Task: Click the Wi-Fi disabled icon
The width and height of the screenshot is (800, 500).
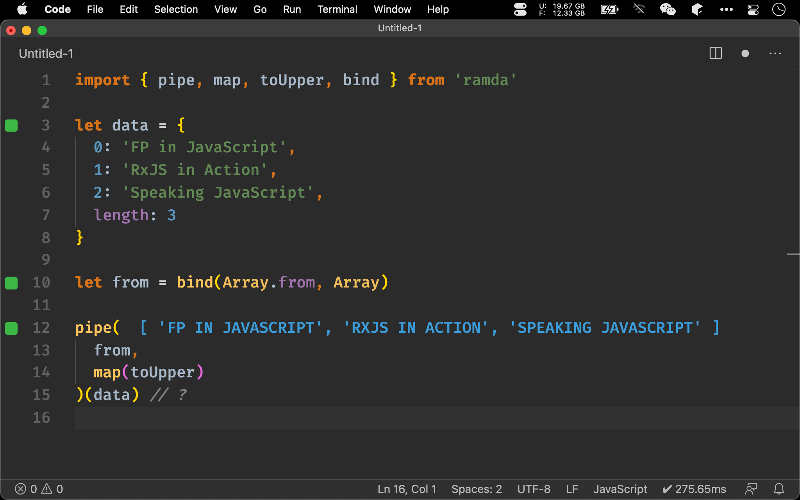Action: (x=639, y=9)
